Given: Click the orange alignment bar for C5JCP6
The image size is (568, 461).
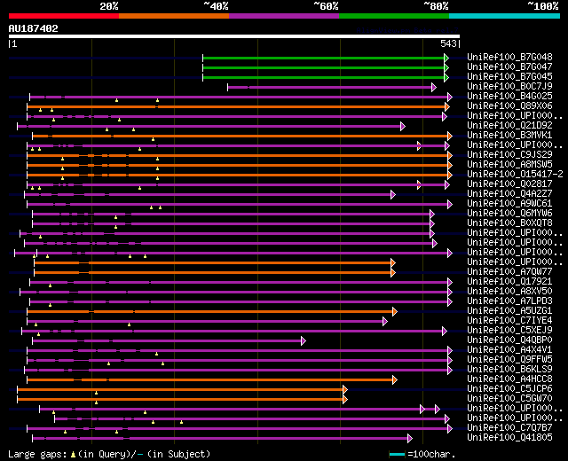Looking at the screenshot, I should point(180,390).
